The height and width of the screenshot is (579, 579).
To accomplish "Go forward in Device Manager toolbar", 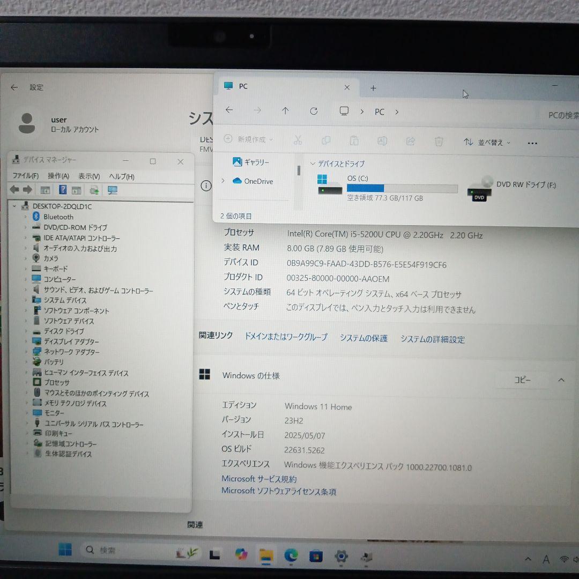I will [x=27, y=190].
